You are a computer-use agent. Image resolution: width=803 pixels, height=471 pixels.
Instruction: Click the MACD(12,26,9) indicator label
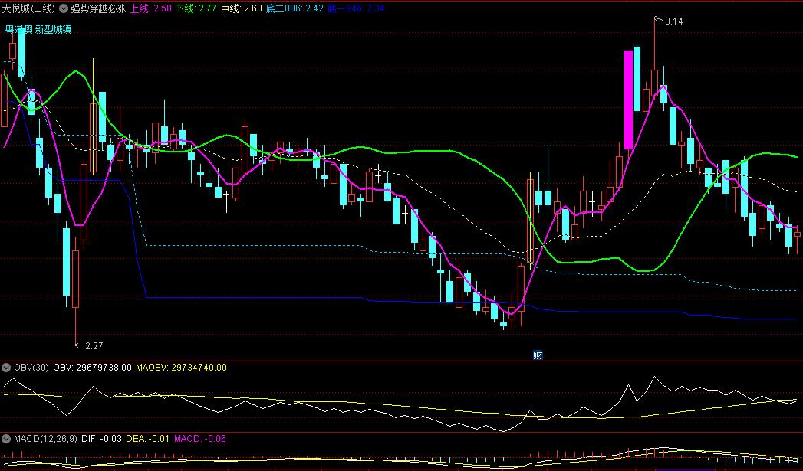[45, 438]
